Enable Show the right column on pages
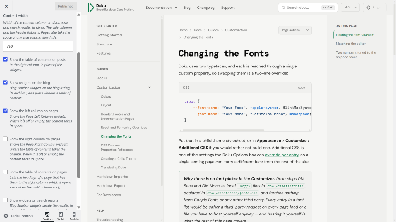This screenshot has height=222, width=396. pyautogui.click(x=5, y=139)
